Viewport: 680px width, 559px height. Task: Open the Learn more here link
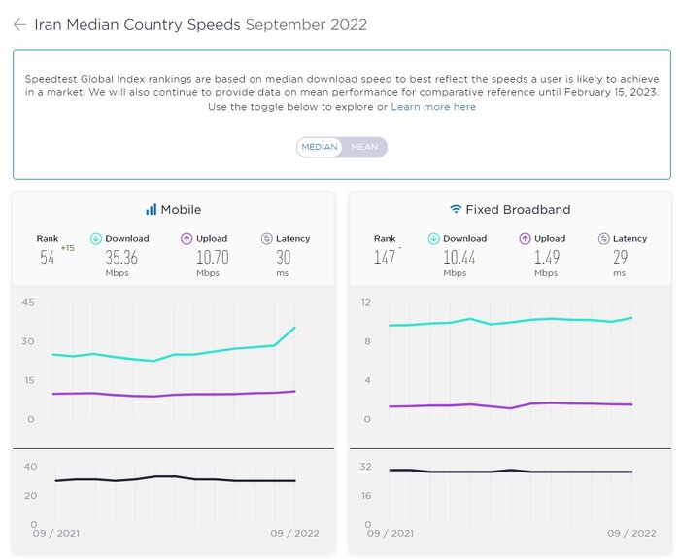tap(433, 107)
